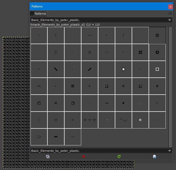Viewport: 176px width, 170px height.
Task: Pick the fish-shaped outline pattern
Action: tap(39, 137)
